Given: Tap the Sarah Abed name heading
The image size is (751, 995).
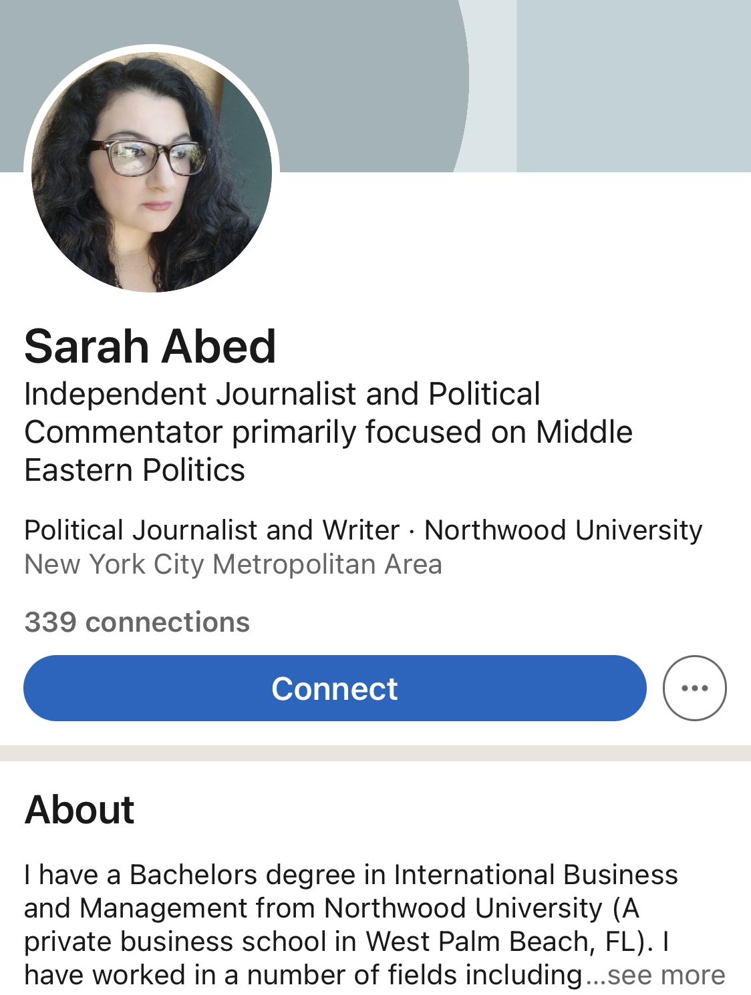Looking at the screenshot, I should (x=150, y=346).
